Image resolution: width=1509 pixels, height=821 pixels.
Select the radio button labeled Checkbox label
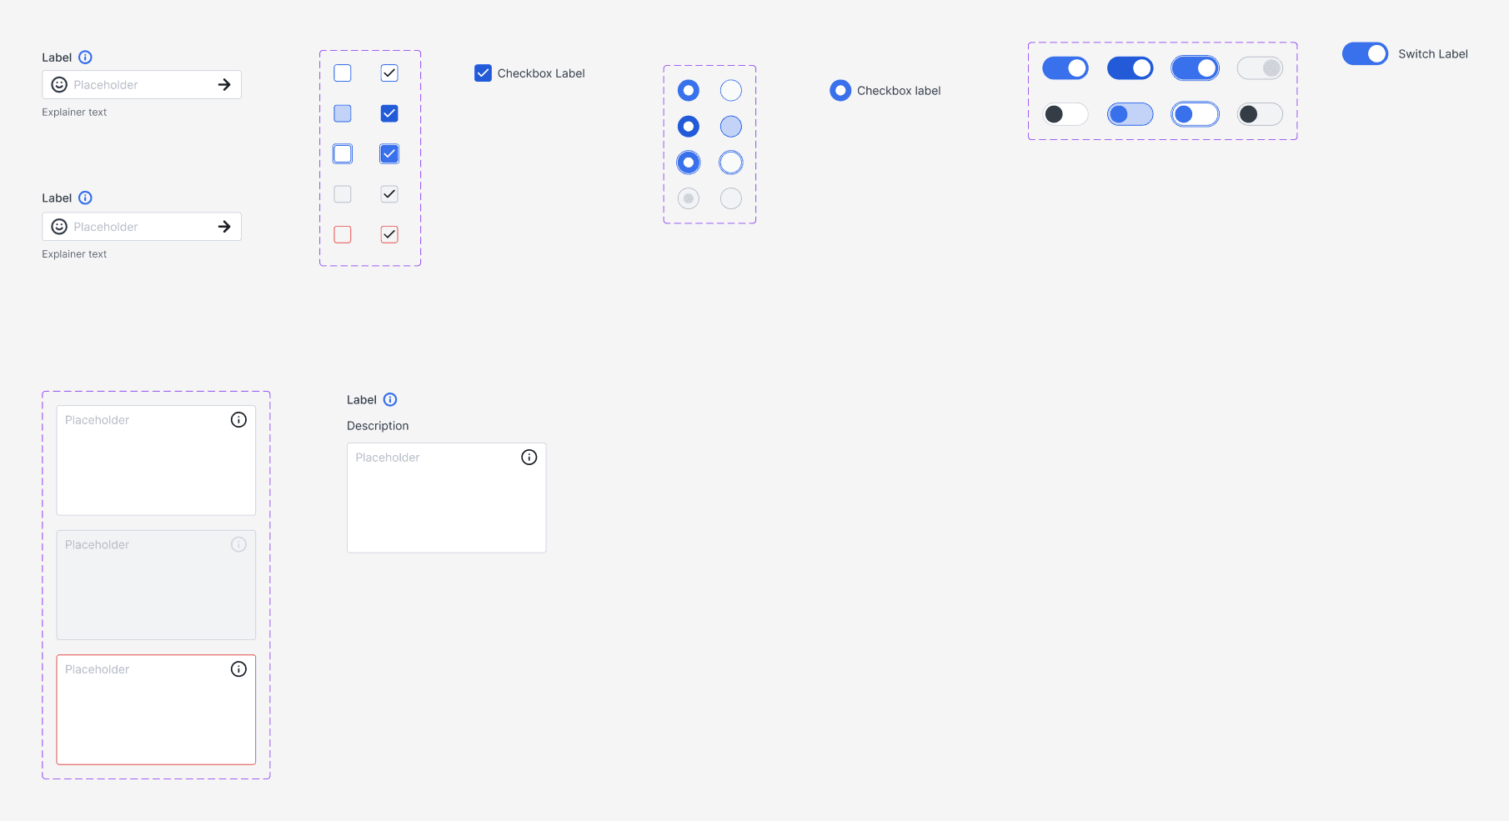click(x=840, y=91)
